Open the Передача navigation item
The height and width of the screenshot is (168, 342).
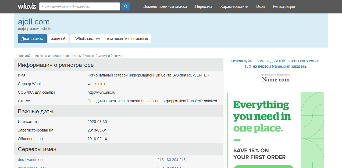tap(204, 6)
